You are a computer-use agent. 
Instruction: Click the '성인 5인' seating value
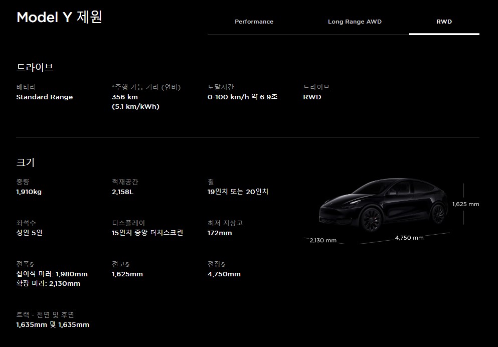pos(29,233)
